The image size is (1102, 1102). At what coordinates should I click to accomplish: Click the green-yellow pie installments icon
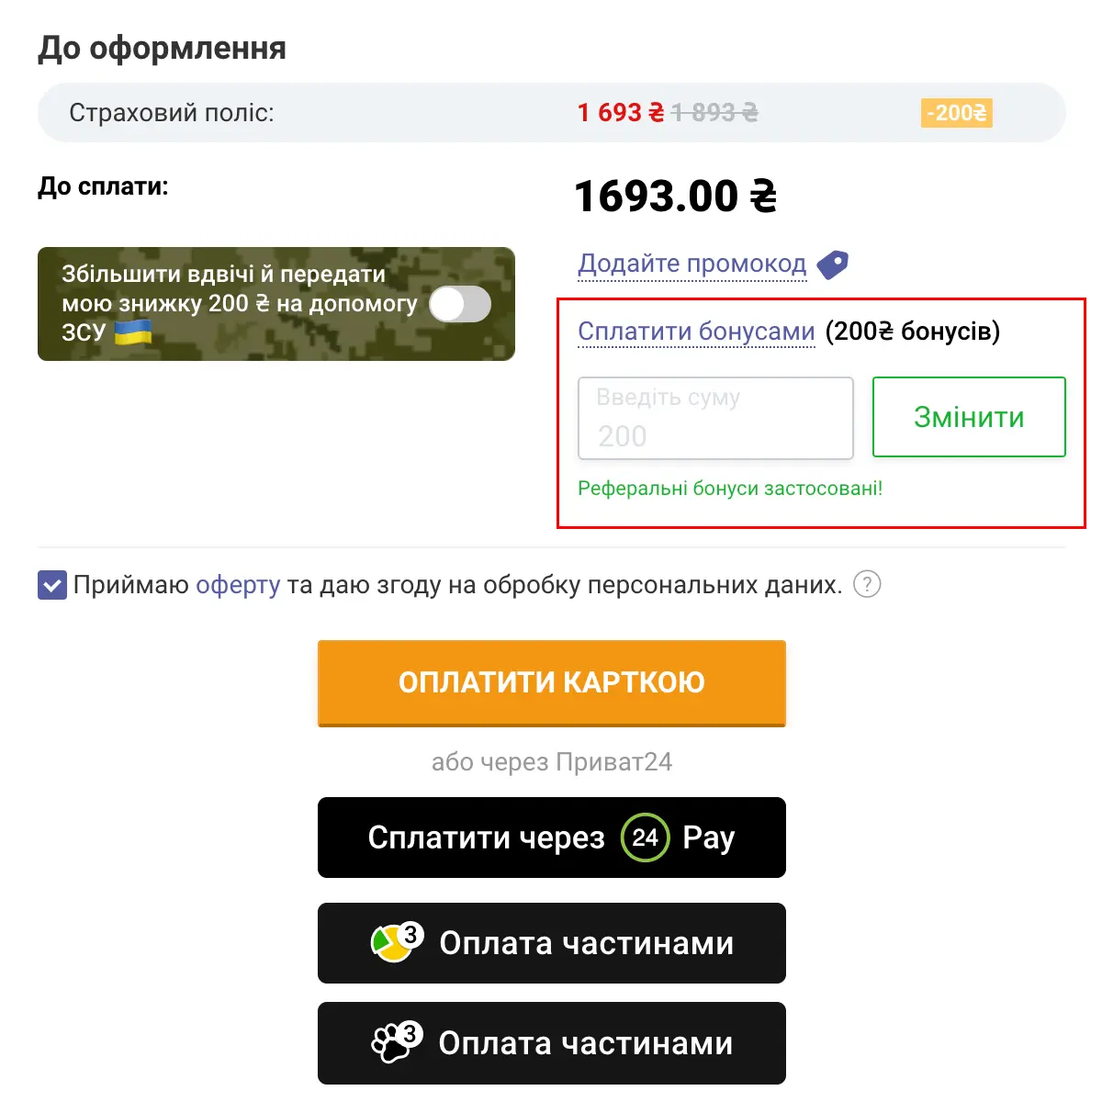coord(394,943)
